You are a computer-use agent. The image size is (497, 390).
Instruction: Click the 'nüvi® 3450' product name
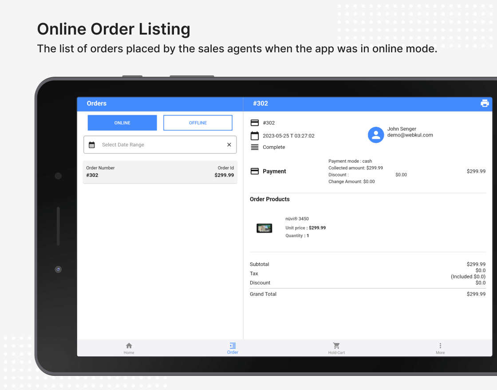(x=297, y=219)
